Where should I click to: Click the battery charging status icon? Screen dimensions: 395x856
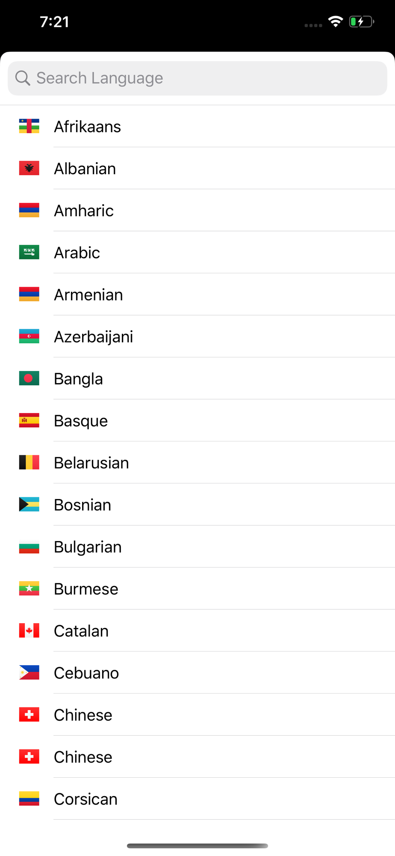[362, 21]
